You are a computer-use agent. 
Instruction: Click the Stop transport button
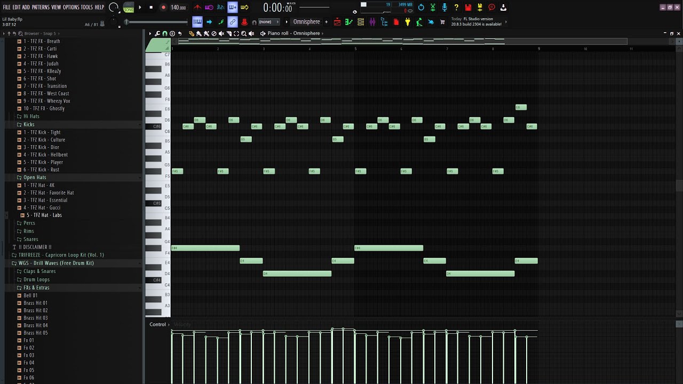tap(151, 7)
